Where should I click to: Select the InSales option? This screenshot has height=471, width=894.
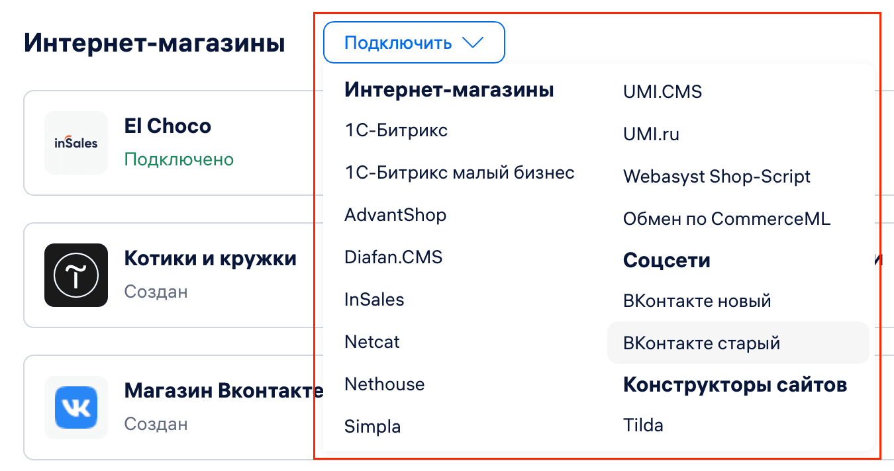373,300
